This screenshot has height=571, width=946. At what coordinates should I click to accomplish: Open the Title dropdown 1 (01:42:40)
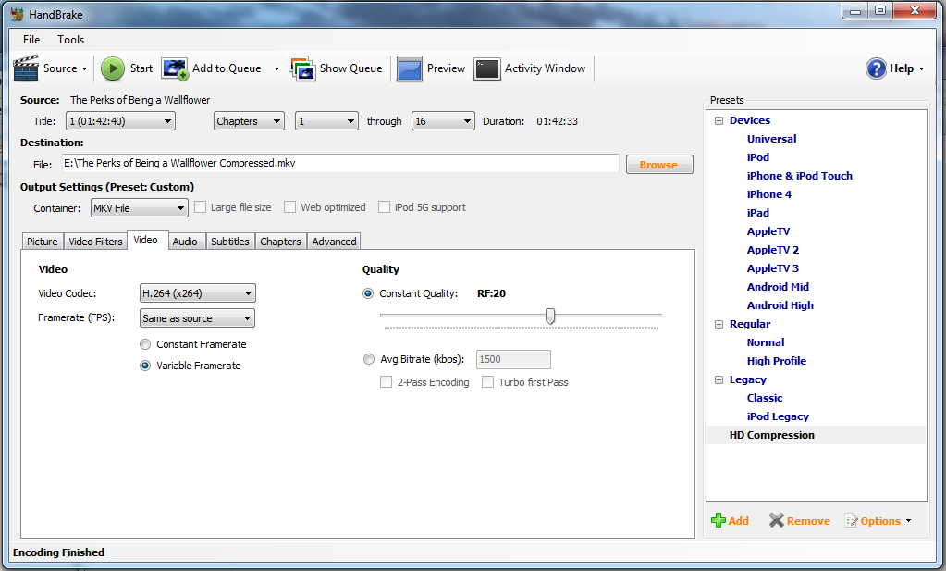pos(120,121)
